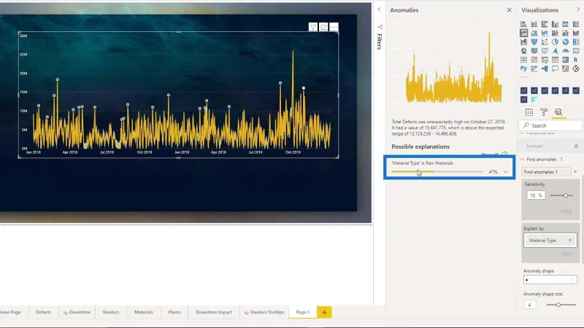Click the anomaly preview chart thumbnail
Image resolution: width=584 pixels, height=328 pixels.
453,68
